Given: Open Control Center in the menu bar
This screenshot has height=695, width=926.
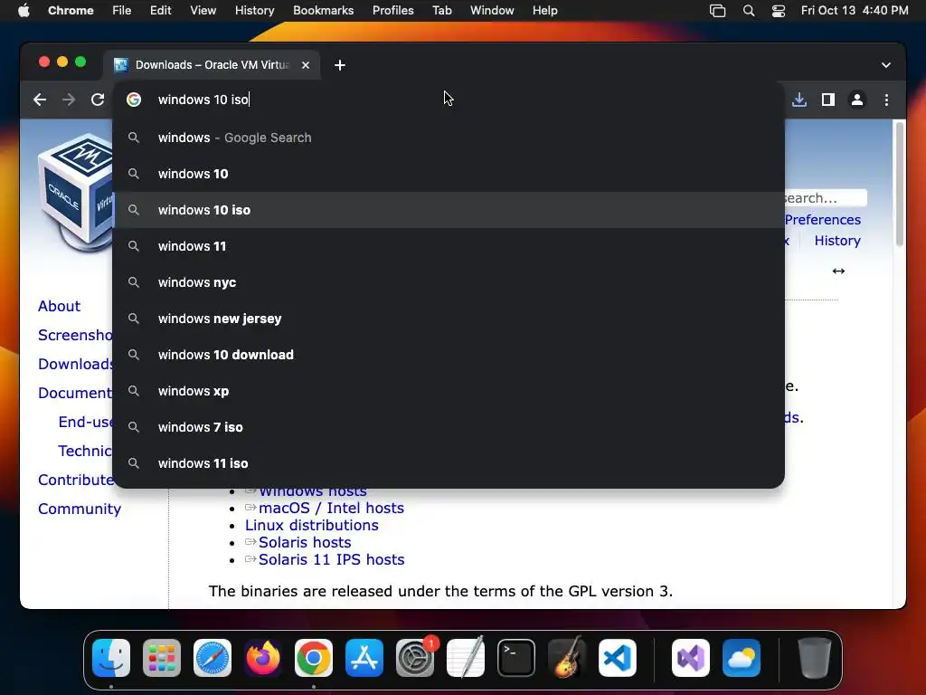Looking at the screenshot, I should click(779, 11).
